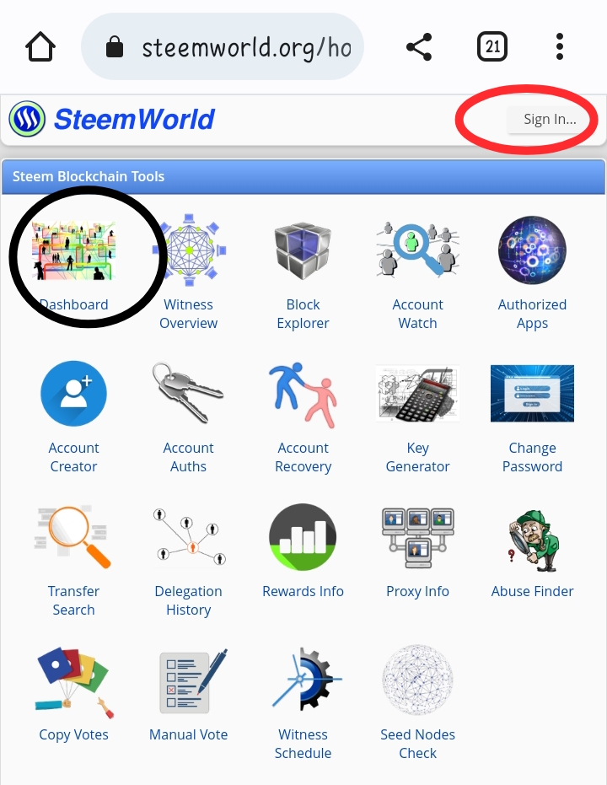The height and width of the screenshot is (785, 607).
Task: Click the Account Recovery text link
Action: [303, 457]
